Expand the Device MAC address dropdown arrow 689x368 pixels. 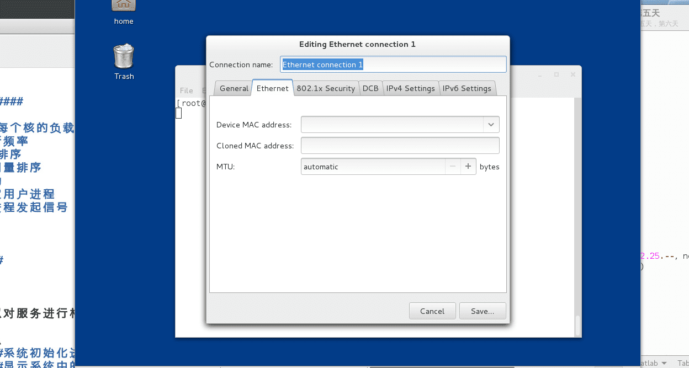[491, 125]
